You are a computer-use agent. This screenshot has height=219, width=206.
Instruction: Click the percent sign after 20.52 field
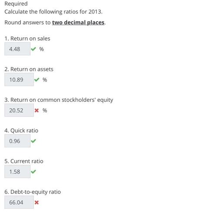pos(45,111)
